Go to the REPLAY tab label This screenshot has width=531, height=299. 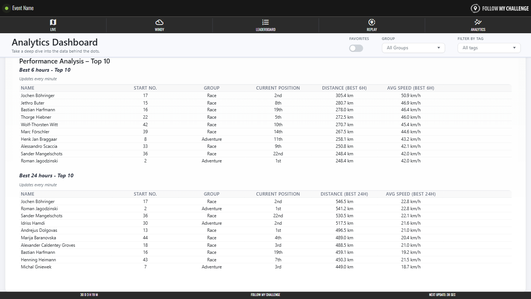372,29
